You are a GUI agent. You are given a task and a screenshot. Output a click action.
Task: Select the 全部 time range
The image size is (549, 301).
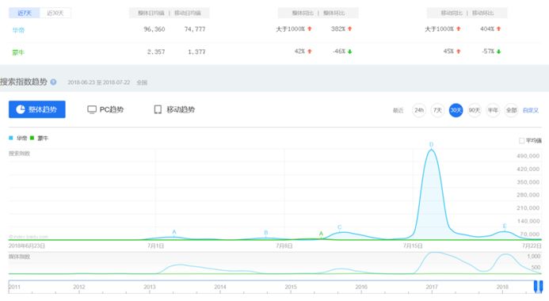click(x=511, y=110)
